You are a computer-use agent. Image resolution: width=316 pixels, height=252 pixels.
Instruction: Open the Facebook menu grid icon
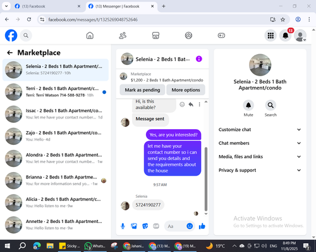pos(270,35)
